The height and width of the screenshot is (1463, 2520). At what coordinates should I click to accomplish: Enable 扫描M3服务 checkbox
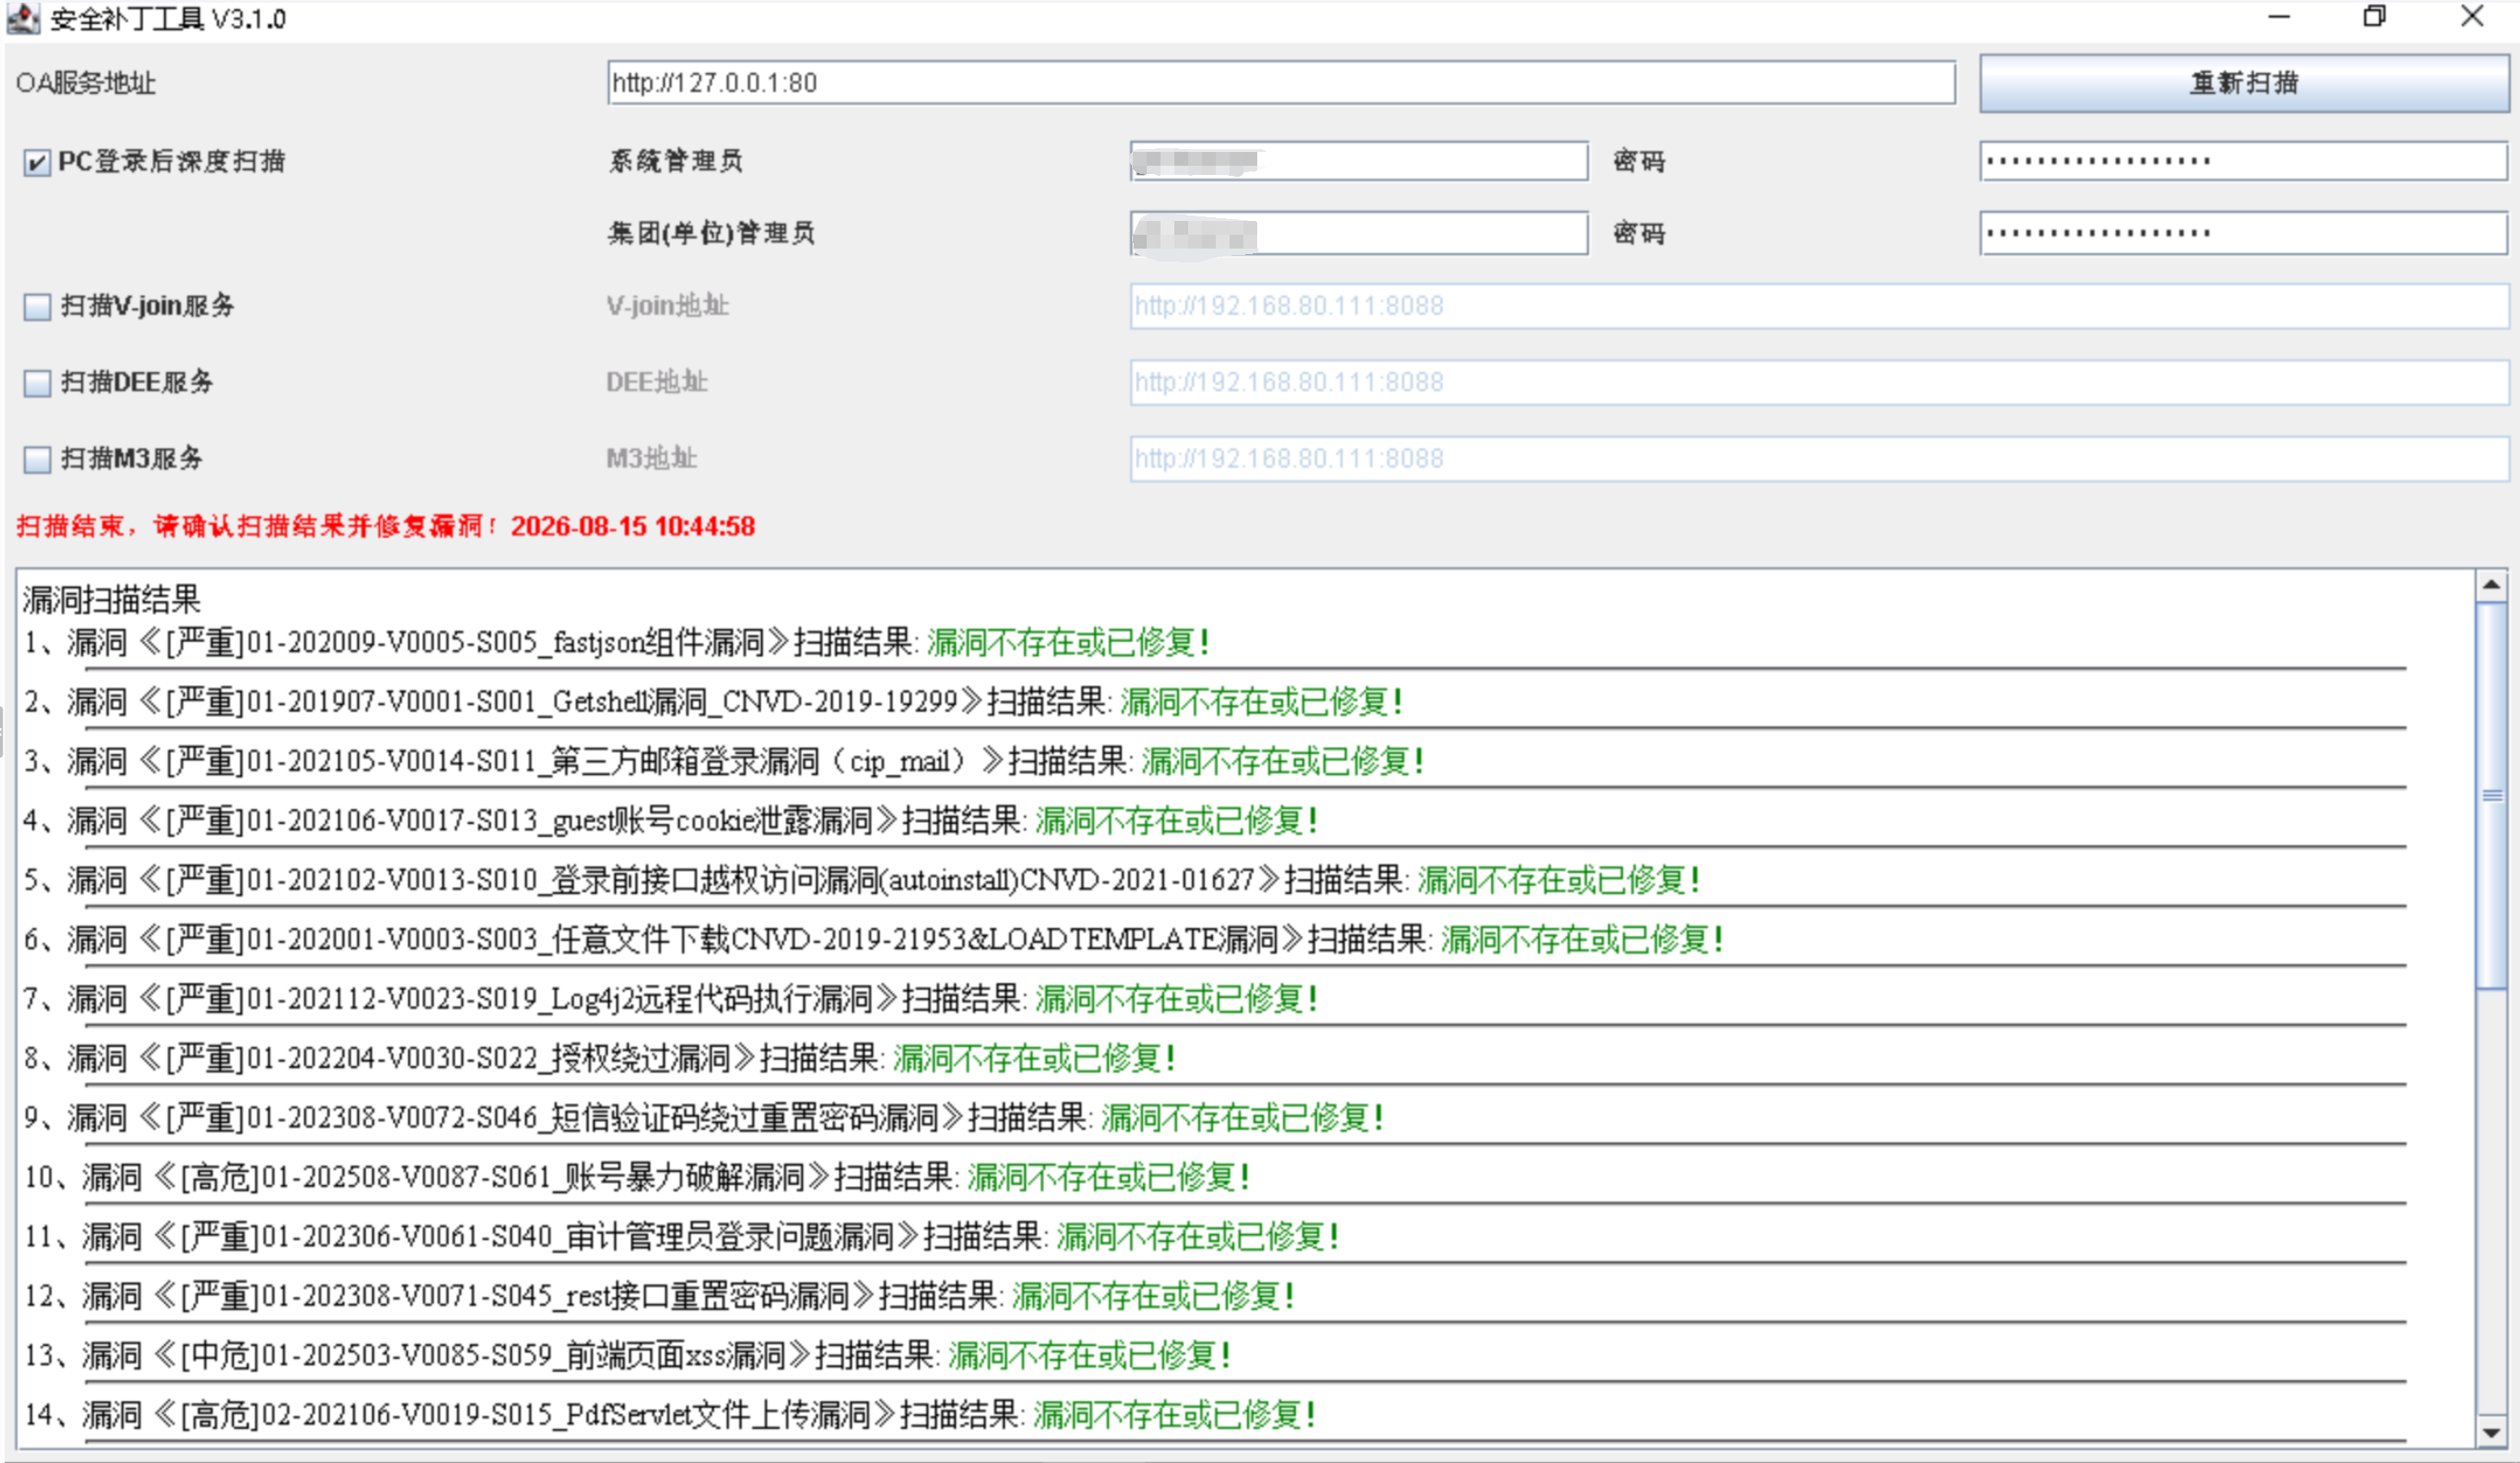tap(37, 459)
